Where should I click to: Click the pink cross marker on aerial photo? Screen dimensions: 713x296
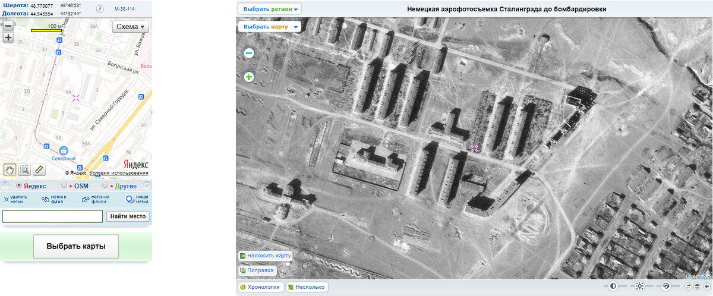point(474,148)
